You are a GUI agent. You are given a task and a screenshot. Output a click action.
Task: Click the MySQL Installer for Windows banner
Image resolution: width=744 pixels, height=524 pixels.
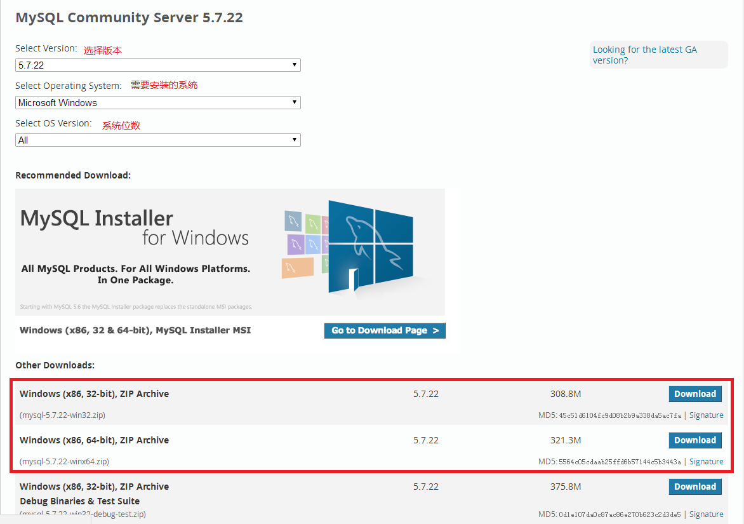coord(230,252)
